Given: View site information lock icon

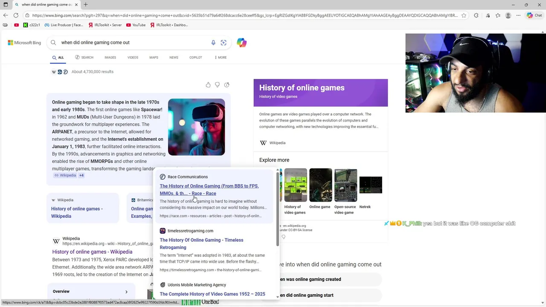Looking at the screenshot, I should pyautogui.click(x=27, y=15).
